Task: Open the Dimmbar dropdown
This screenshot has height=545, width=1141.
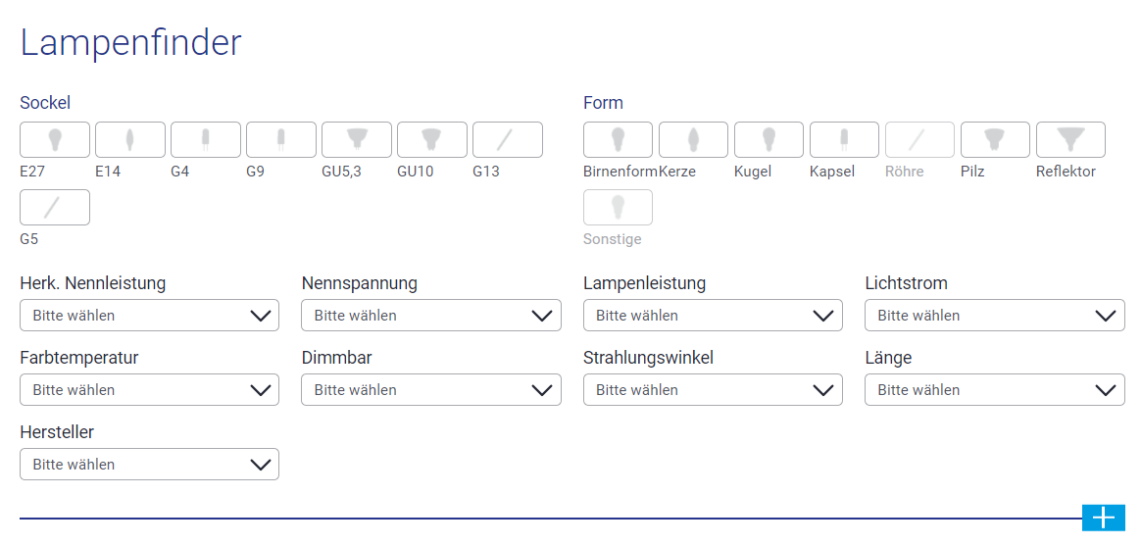Action: point(430,389)
